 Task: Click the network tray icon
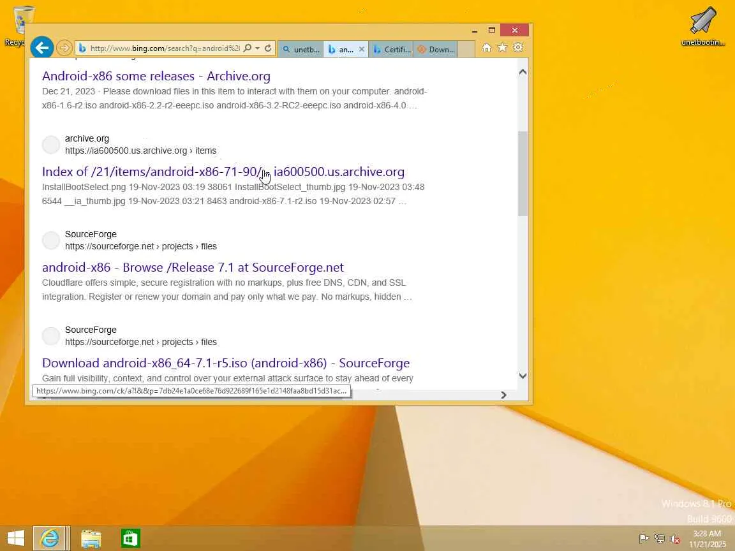coord(660,539)
